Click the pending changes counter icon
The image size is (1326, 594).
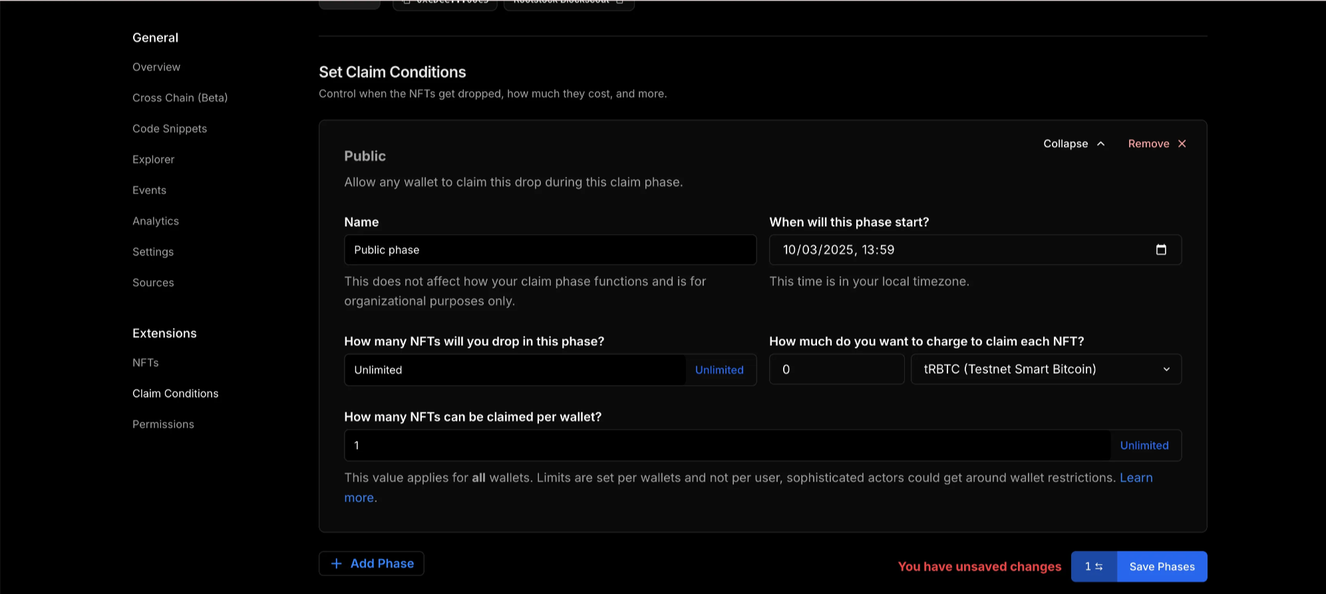(x=1094, y=567)
